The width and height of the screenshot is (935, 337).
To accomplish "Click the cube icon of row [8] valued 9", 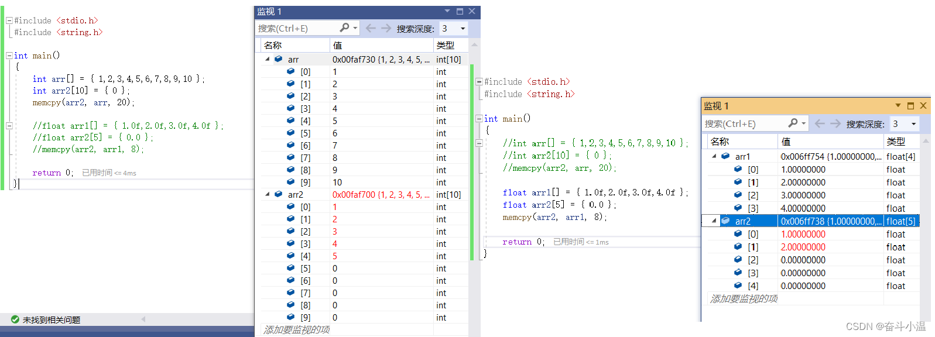I will point(290,170).
